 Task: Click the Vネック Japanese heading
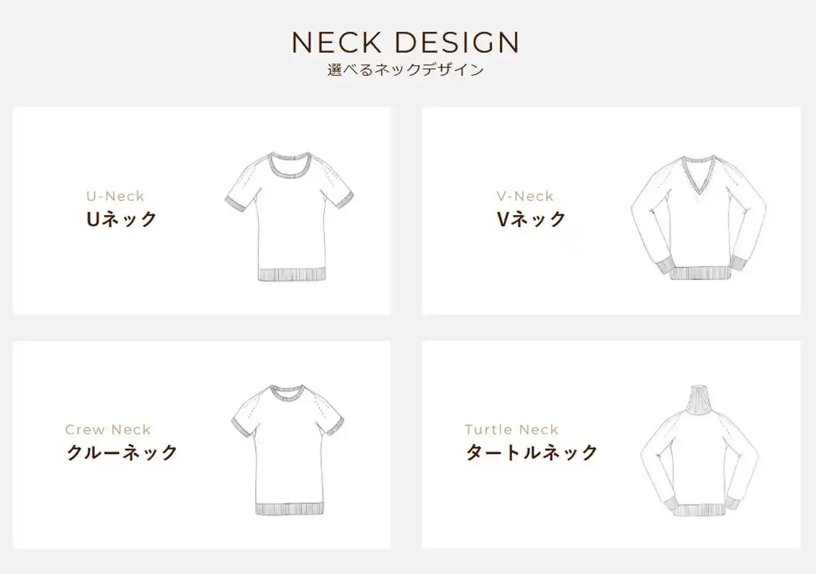point(531,219)
